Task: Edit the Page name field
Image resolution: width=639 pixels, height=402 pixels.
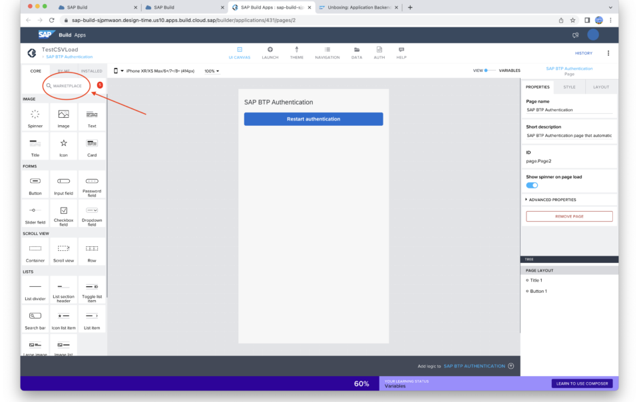Action: tap(569, 110)
